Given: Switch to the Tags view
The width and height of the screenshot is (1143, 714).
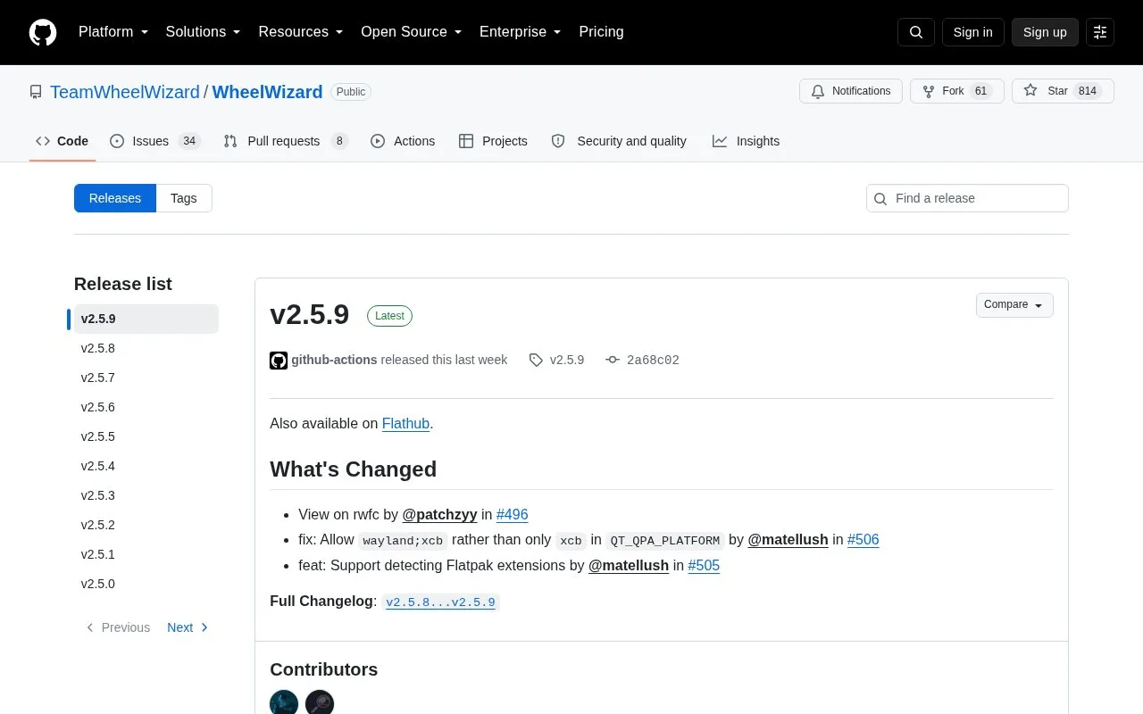Looking at the screenshot, I should pos(184,198).
